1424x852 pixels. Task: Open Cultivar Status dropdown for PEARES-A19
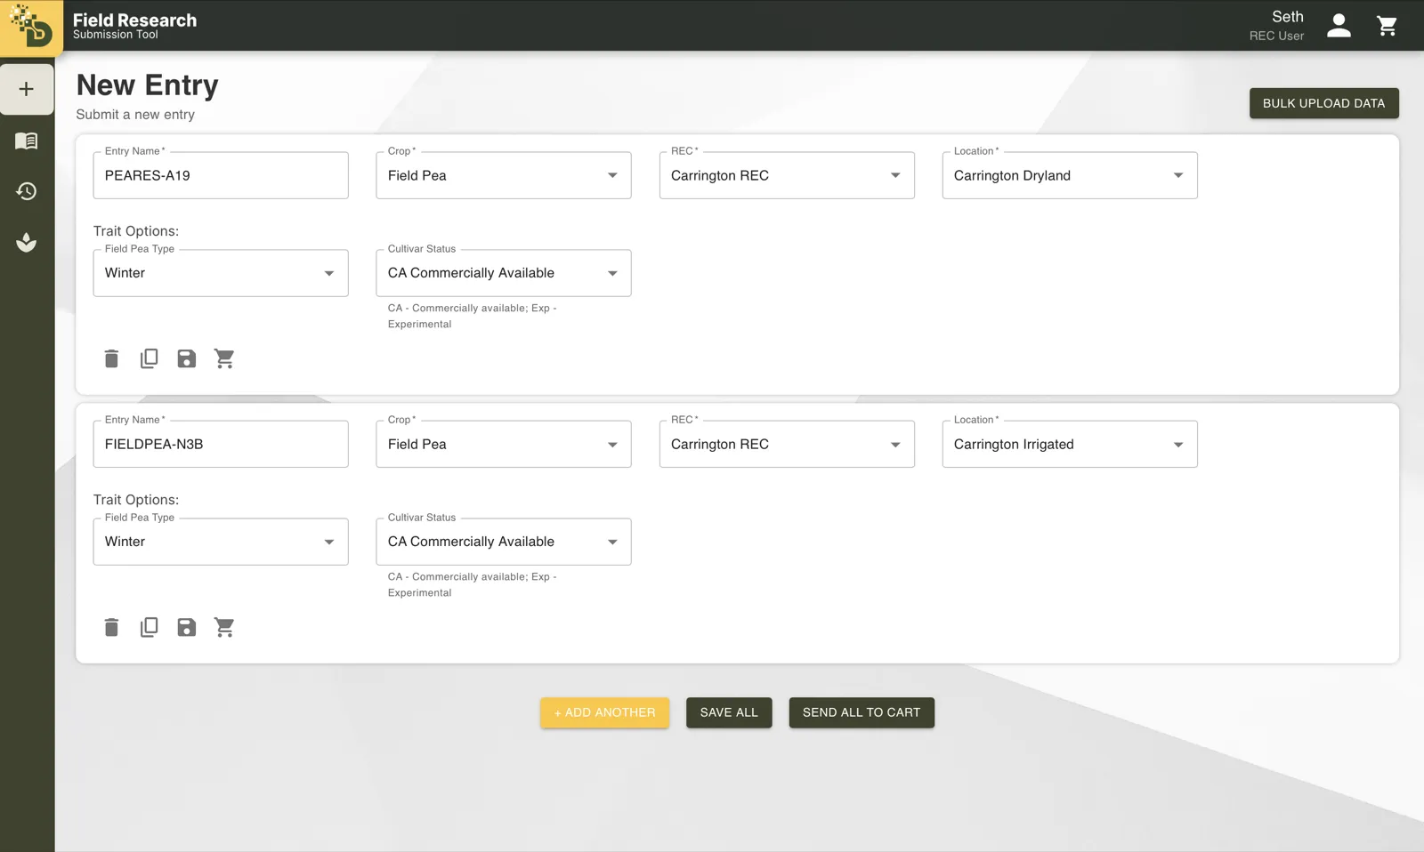pyautogui.click(x=504, y=273)
